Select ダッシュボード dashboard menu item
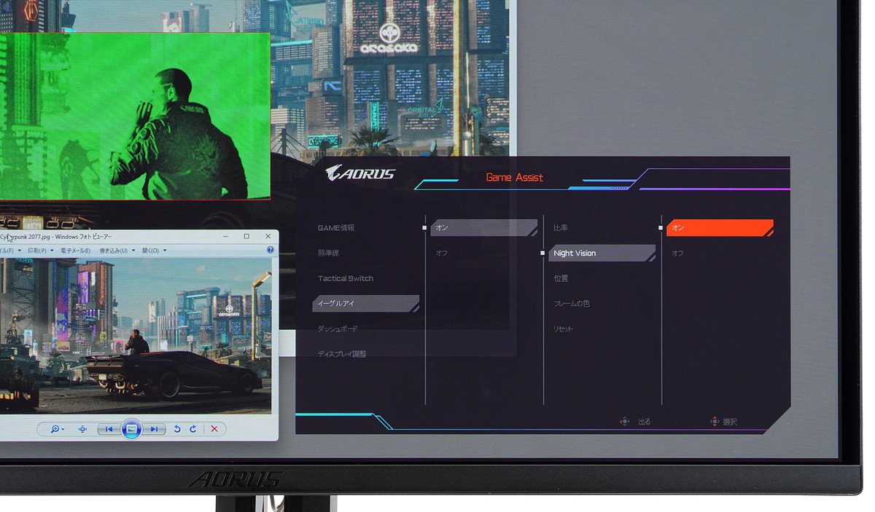The height and width of the screenshot is (512, 875). coord(338,328)
